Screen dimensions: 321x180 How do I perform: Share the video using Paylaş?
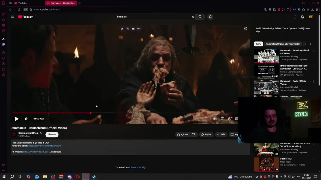(206, 134)
